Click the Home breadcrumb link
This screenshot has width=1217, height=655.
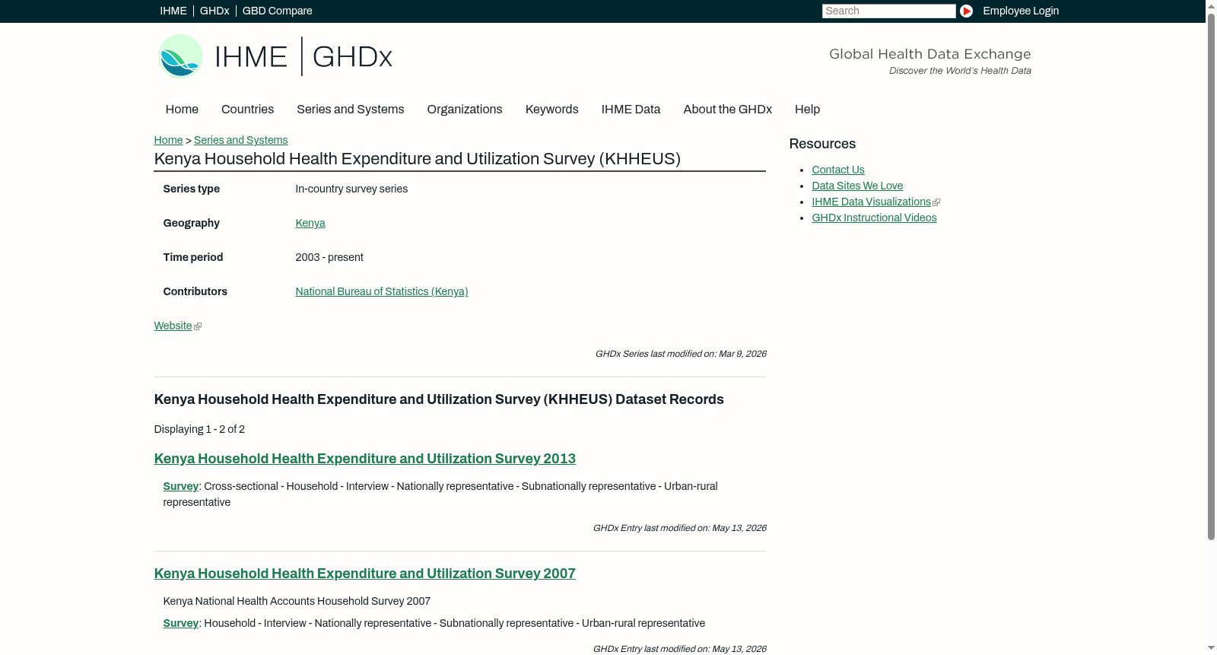tap(168, 140)
